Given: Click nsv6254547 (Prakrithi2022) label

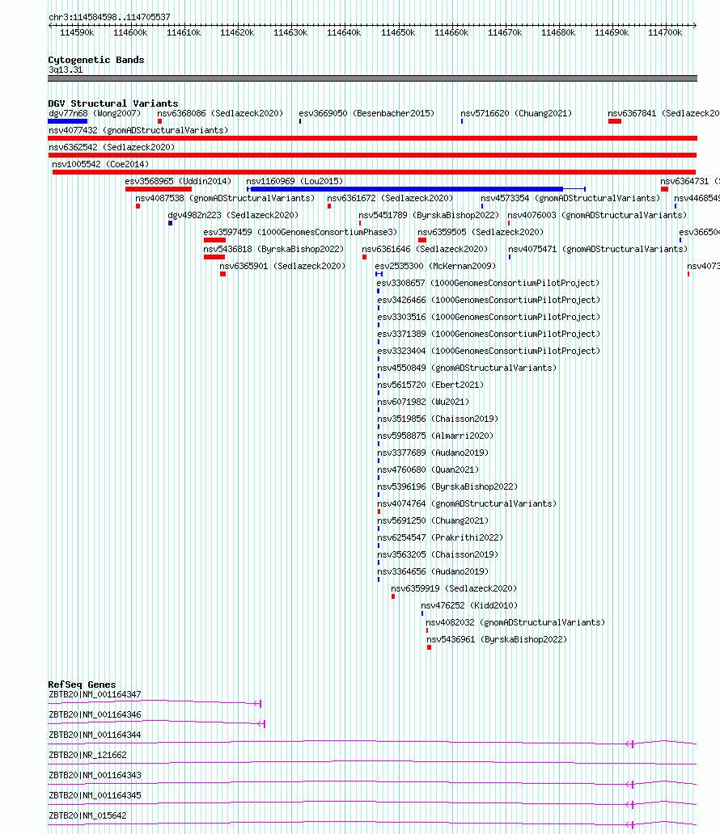Looking at the screenshot, I should click(440, 539).
